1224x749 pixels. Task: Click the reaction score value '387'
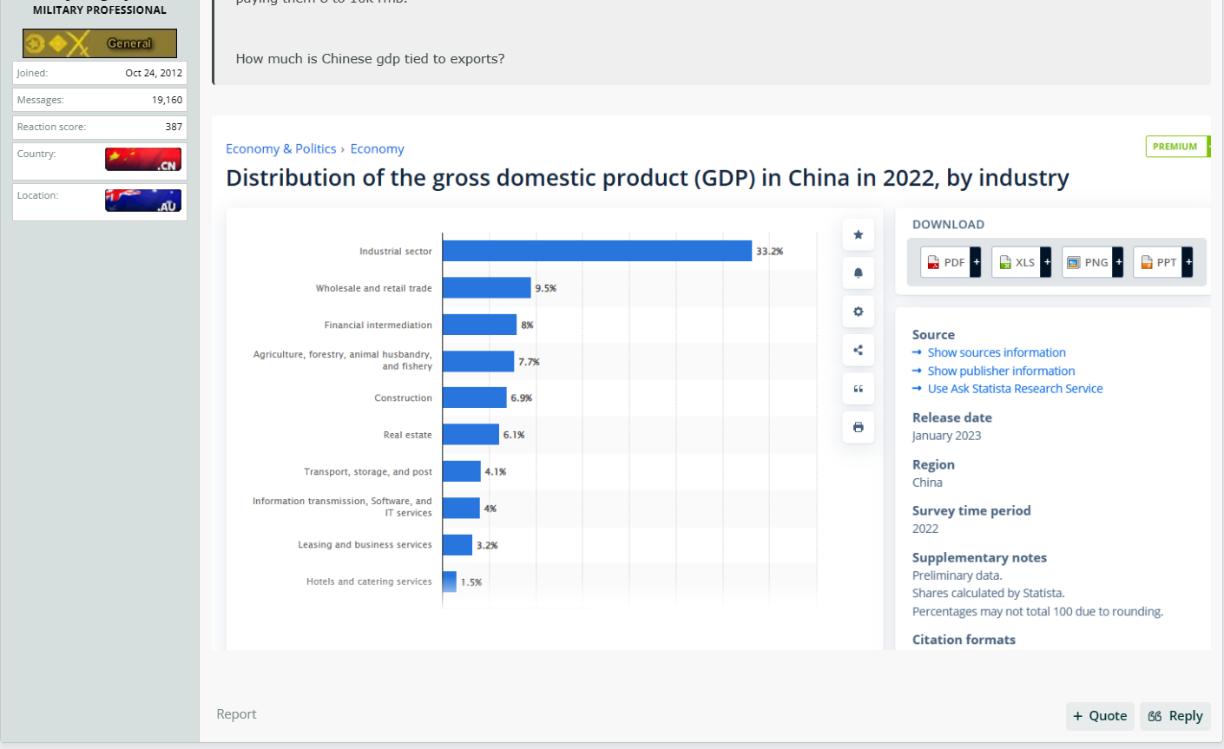174,127
